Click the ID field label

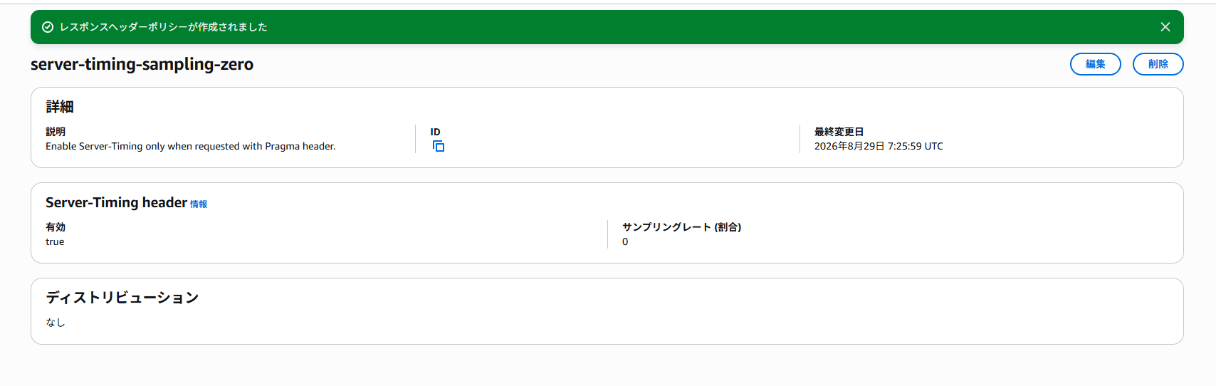pyautogui.click(x=436, y=132)
